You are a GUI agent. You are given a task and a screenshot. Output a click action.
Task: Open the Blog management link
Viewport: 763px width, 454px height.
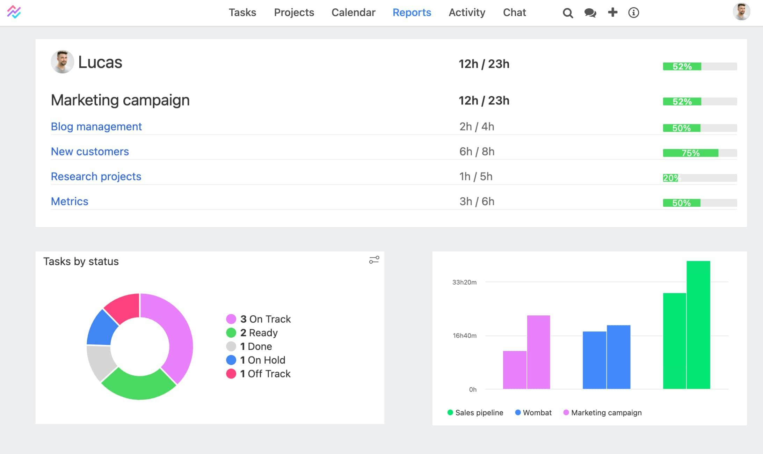point(96,126)
